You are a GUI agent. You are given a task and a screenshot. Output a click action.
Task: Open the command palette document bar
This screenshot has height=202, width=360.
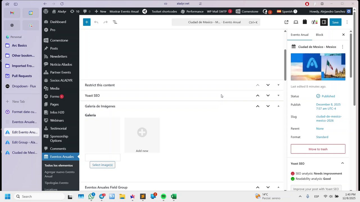216,22
